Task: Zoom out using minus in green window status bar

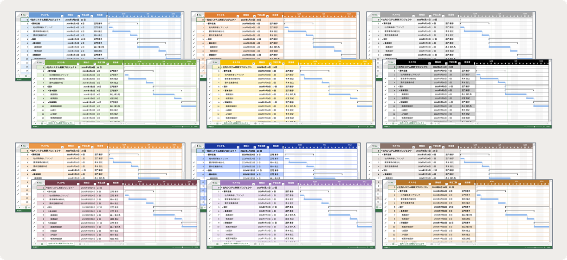Action: [x=173, y=127]
